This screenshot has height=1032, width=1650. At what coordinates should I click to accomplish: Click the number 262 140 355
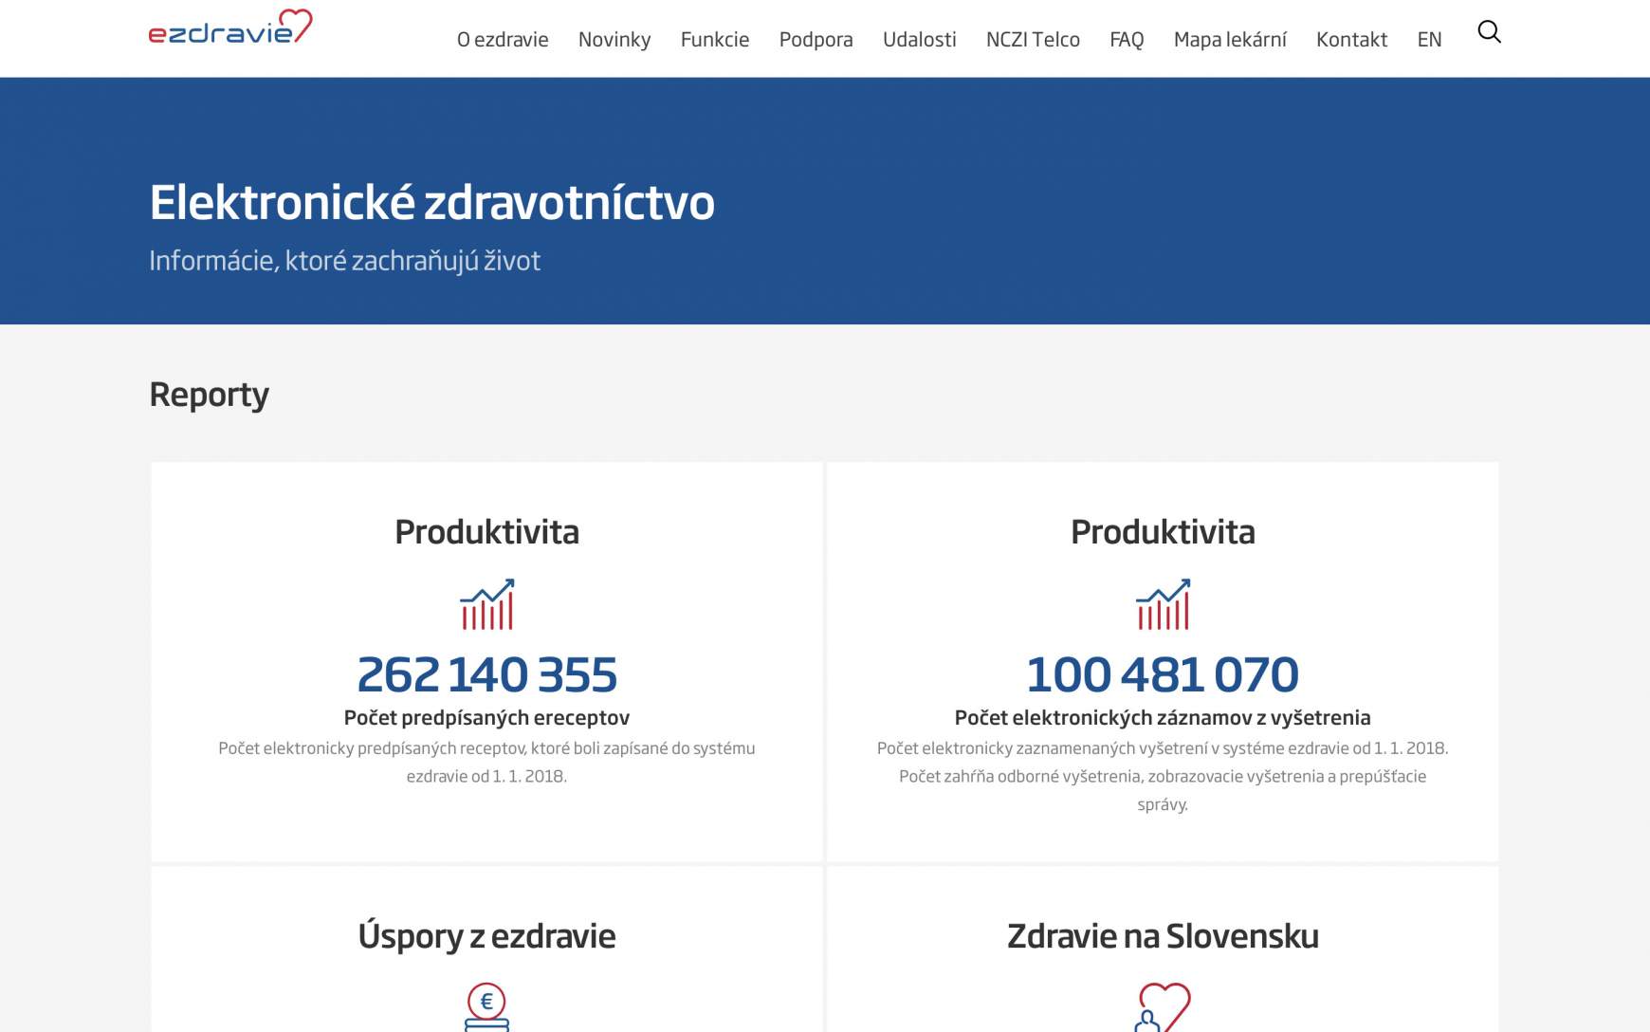tap(486, 673)
